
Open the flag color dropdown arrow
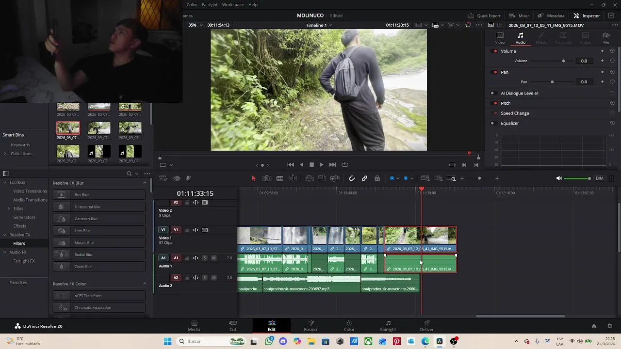coord(397,178)
